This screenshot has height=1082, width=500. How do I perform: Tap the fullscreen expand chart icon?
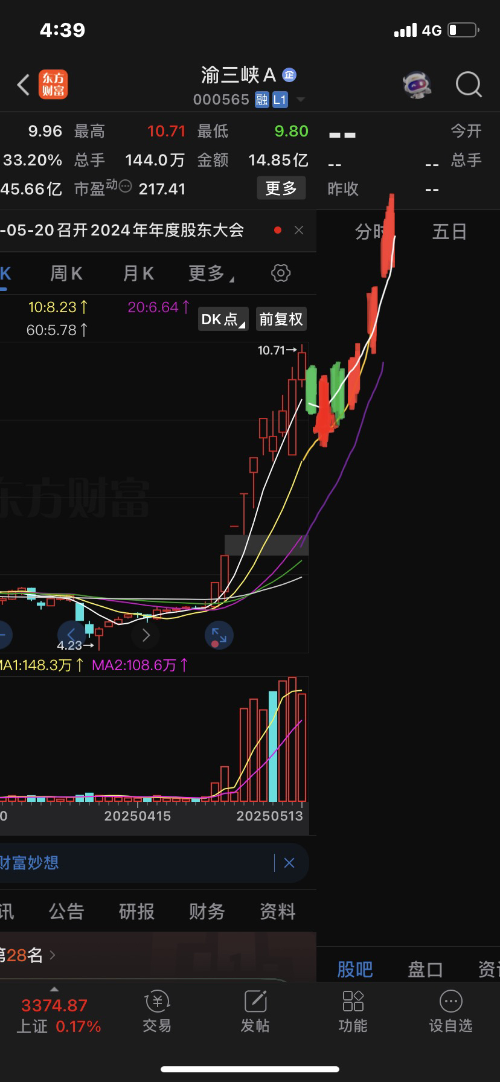(x=219, y=635)
